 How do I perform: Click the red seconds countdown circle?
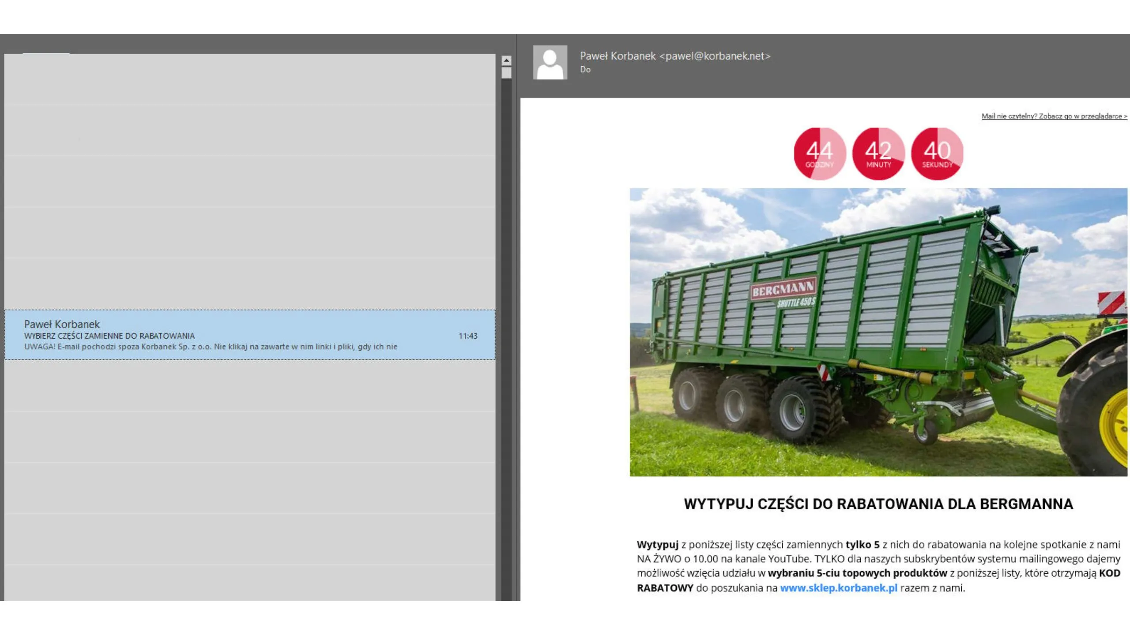click(x=937, y=153)
